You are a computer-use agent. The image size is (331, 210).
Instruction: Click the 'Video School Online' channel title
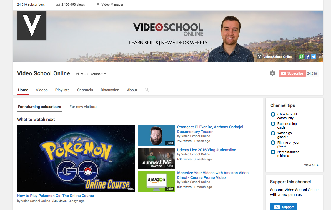tap(44, 73)
